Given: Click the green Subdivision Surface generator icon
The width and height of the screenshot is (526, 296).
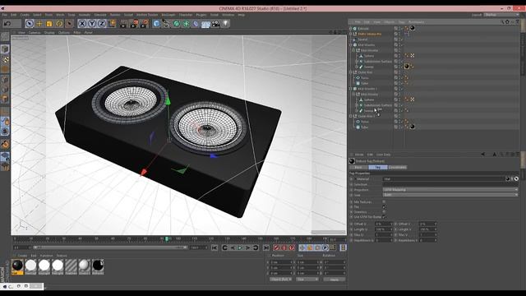Looking at the screenshot, I should click(176, 24).
